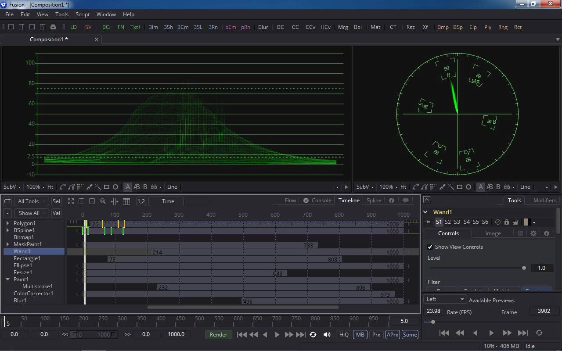Toggle pass-through icon for Wand1

coord(497,222)
